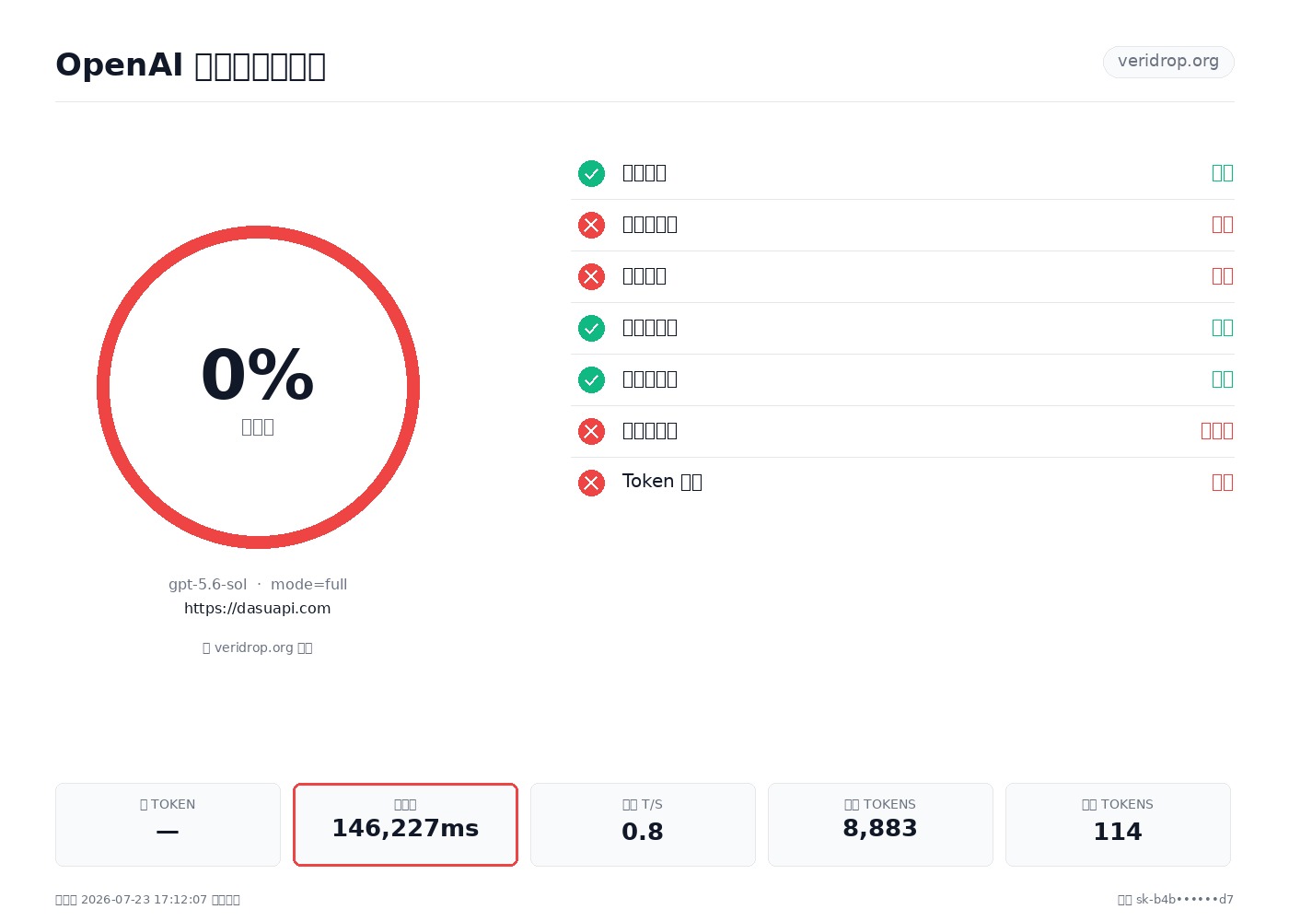Image resolution: width=1289 pixels, height=921 pixels.
Task: Click the red X icon beside Token row
Action: pos(591,483)
